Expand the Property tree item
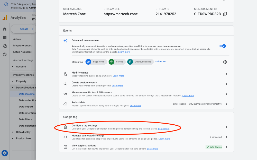 click(x=12, y=81)
